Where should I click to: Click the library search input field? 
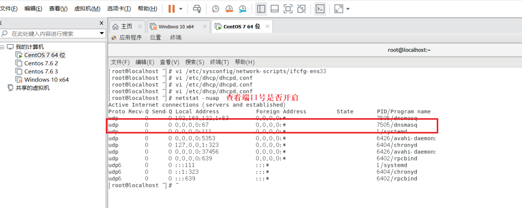point(53,34)
